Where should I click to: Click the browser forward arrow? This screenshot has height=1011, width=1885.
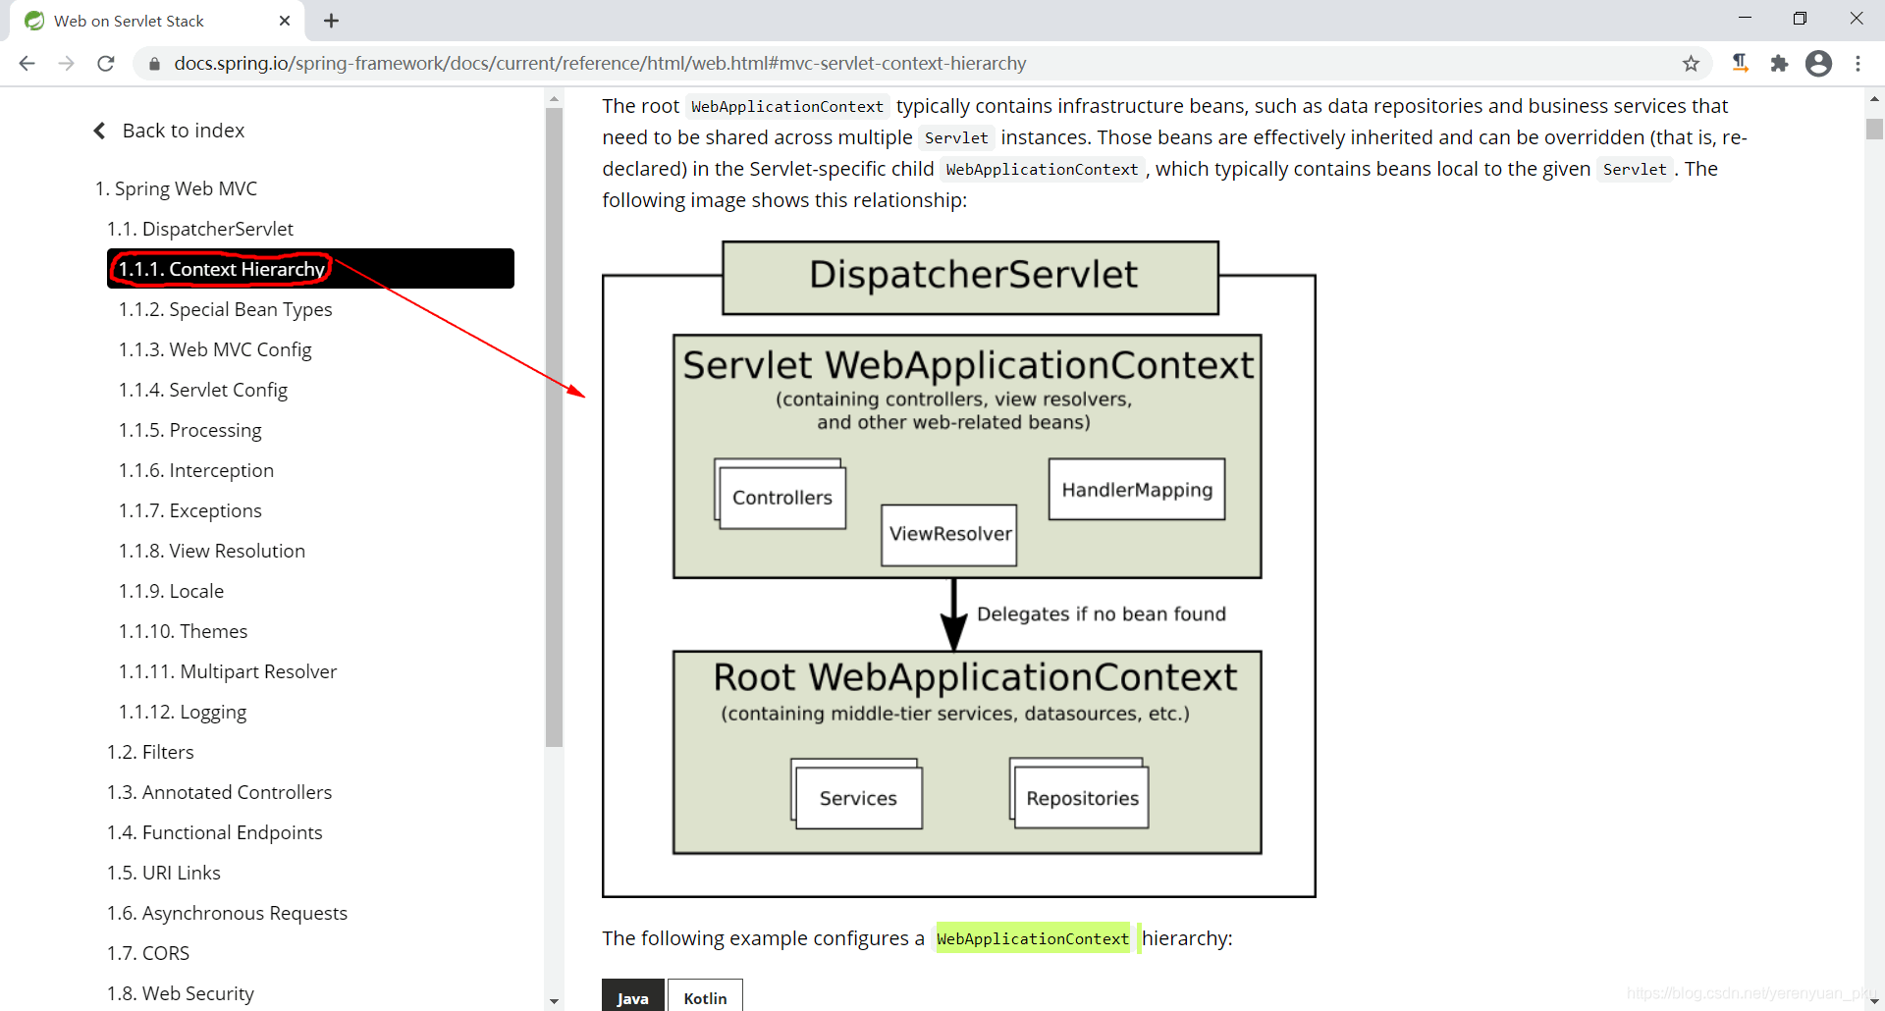(67, 63)
